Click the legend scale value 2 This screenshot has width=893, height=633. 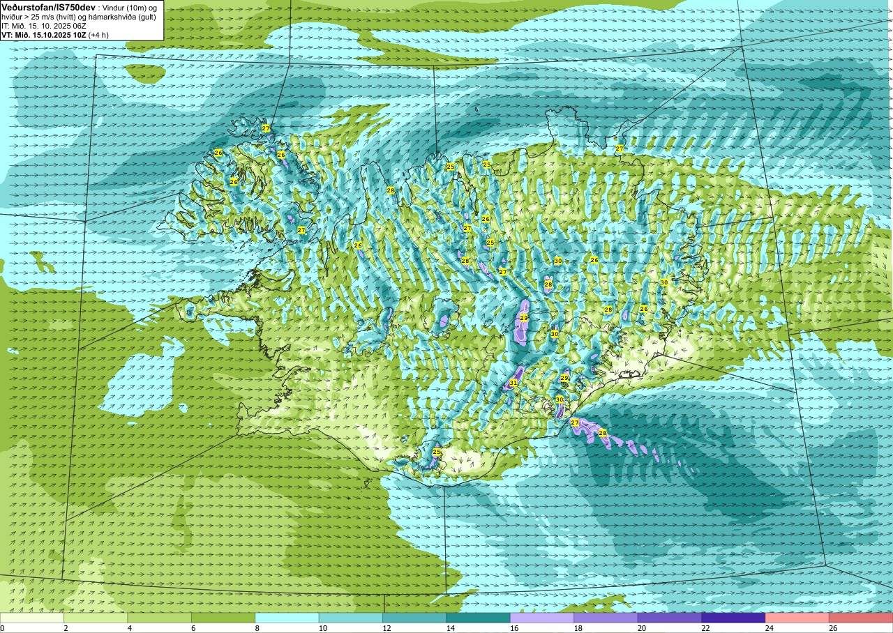65,628
